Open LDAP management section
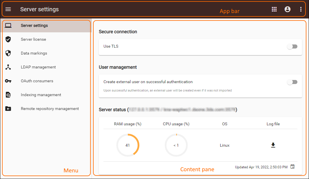This screenshot has width=309, height=179. [x=38, y=67]
